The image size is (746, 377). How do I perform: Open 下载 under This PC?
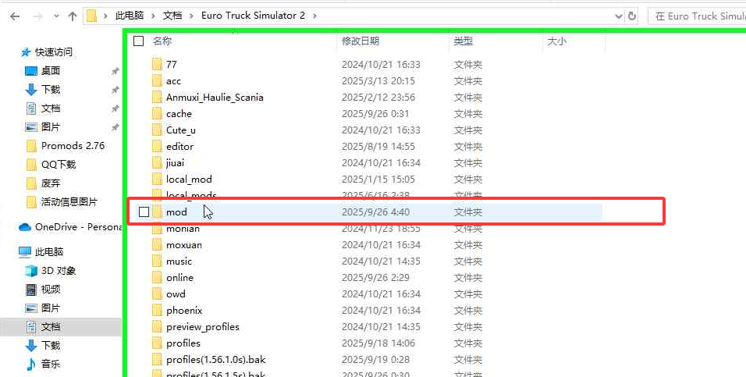(51, 346)
